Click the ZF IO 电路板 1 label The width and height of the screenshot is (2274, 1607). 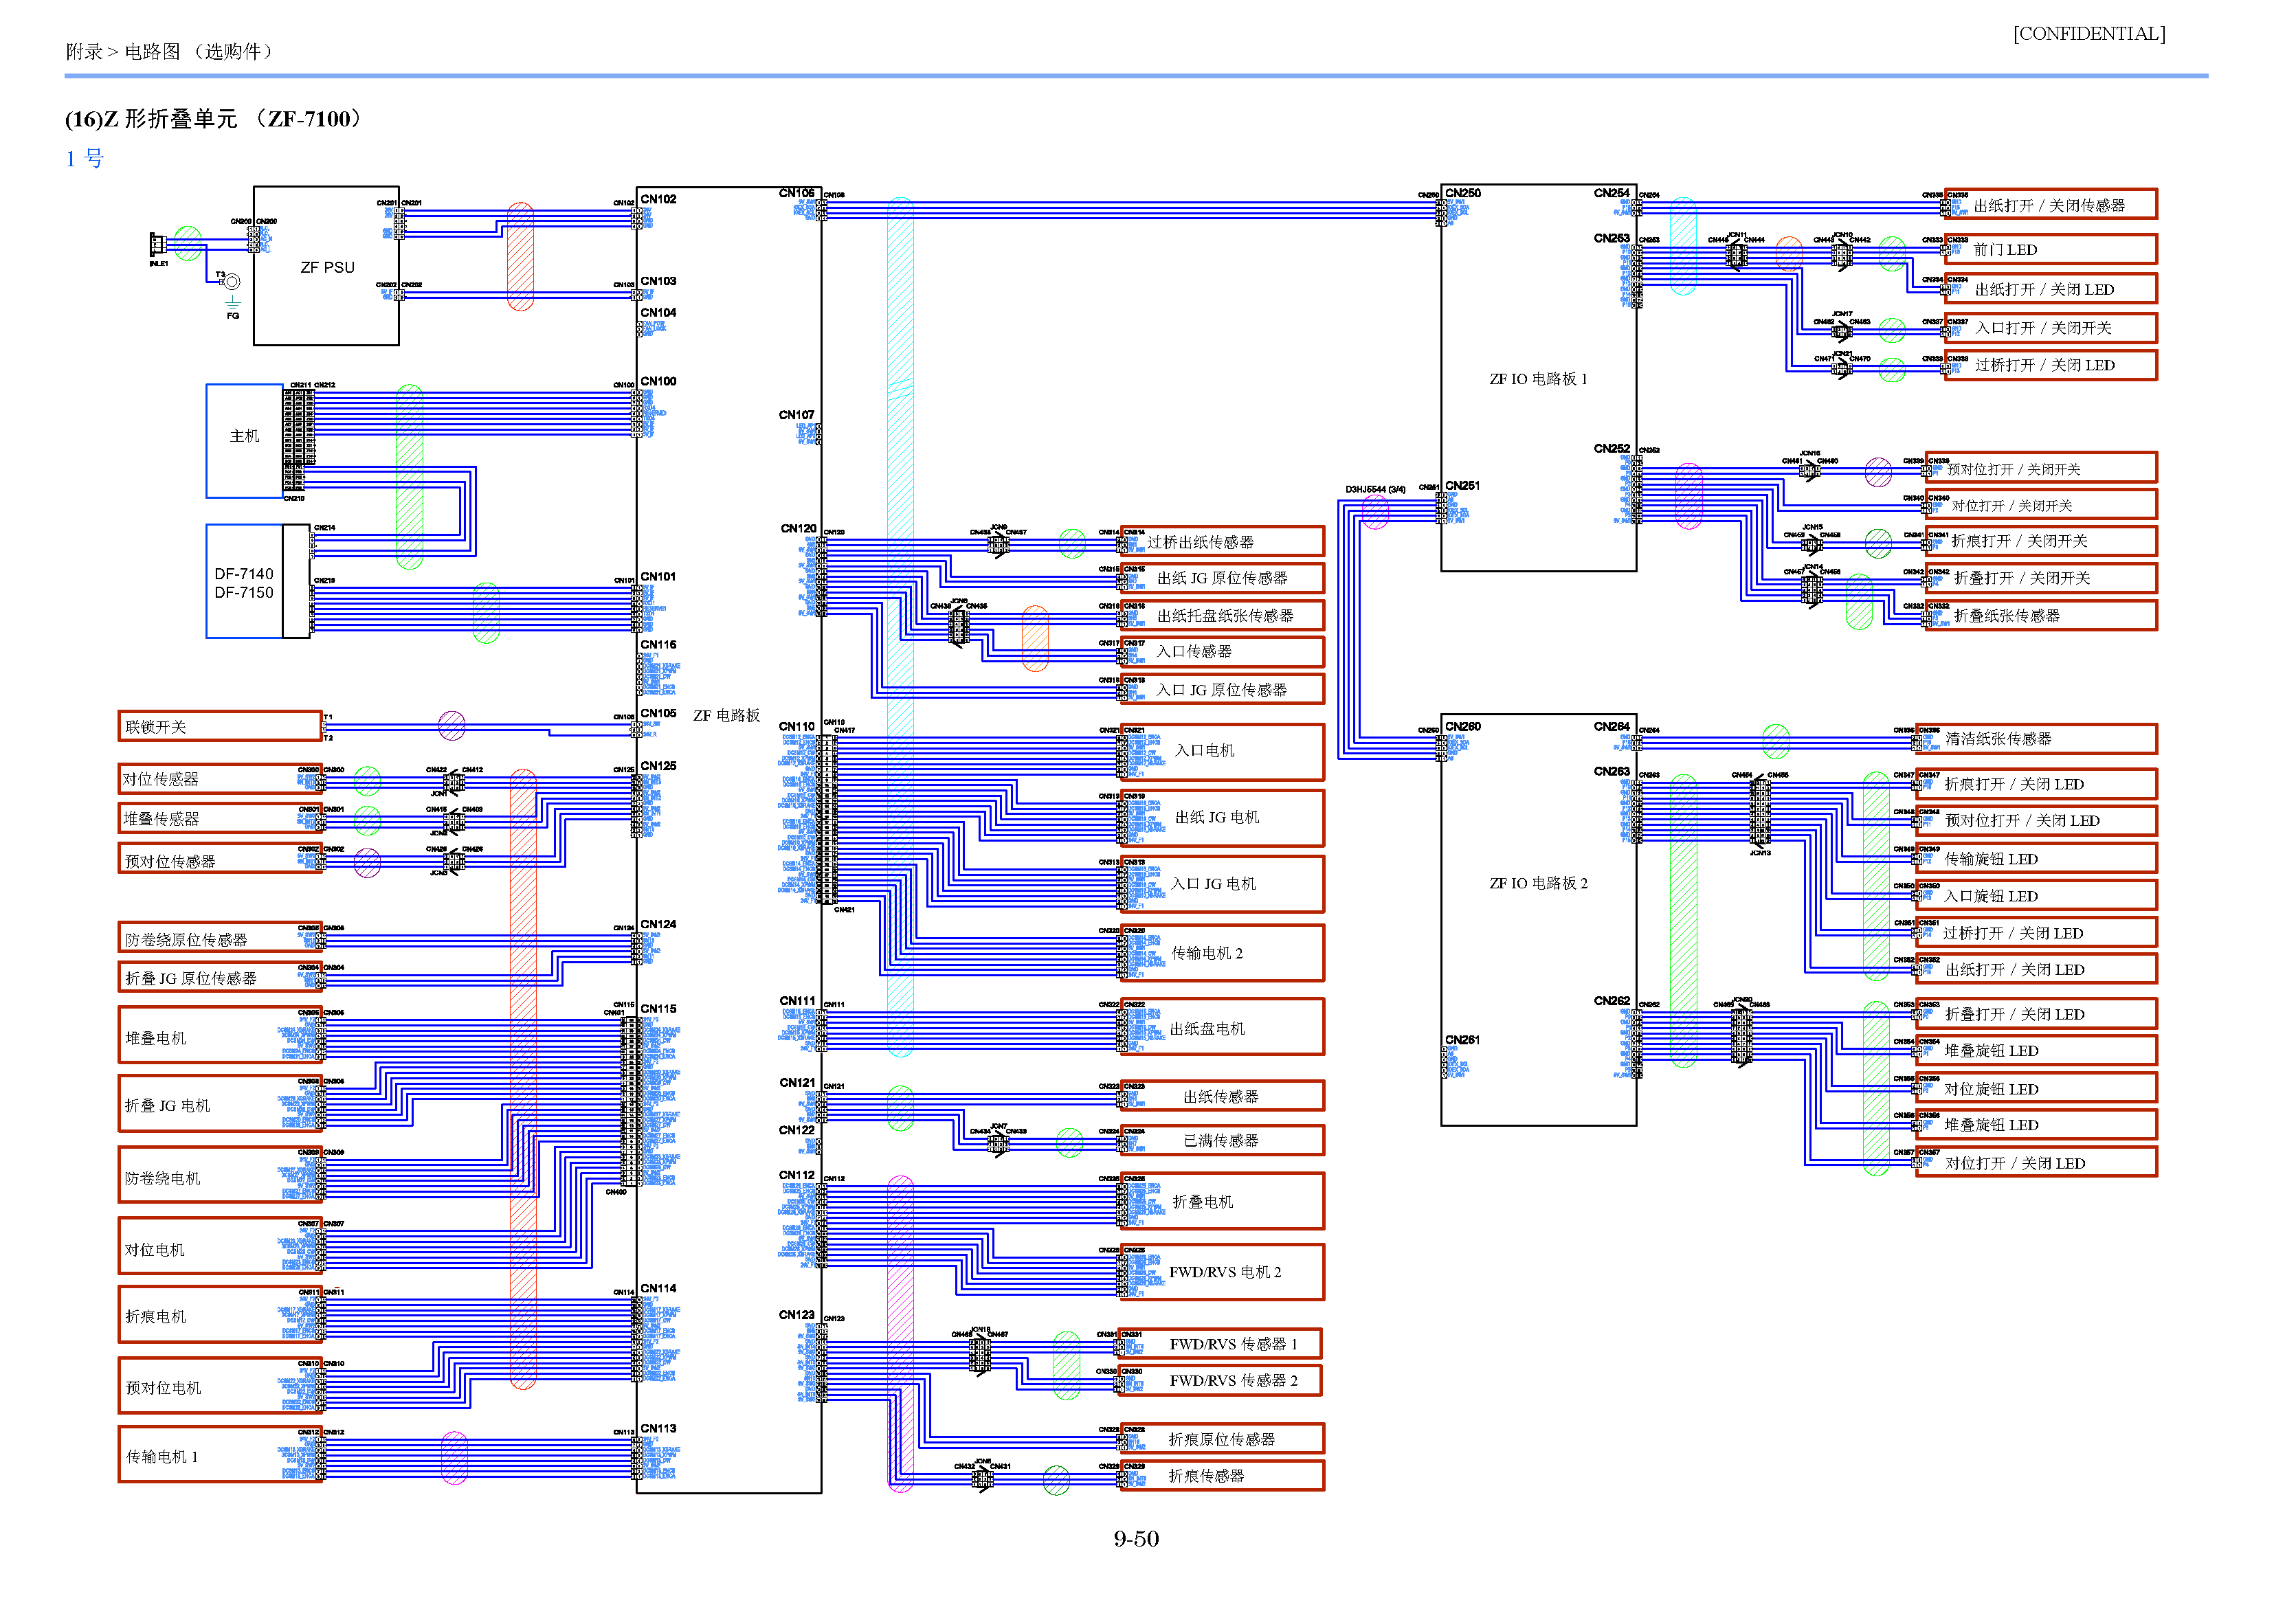coord(1538,379)
